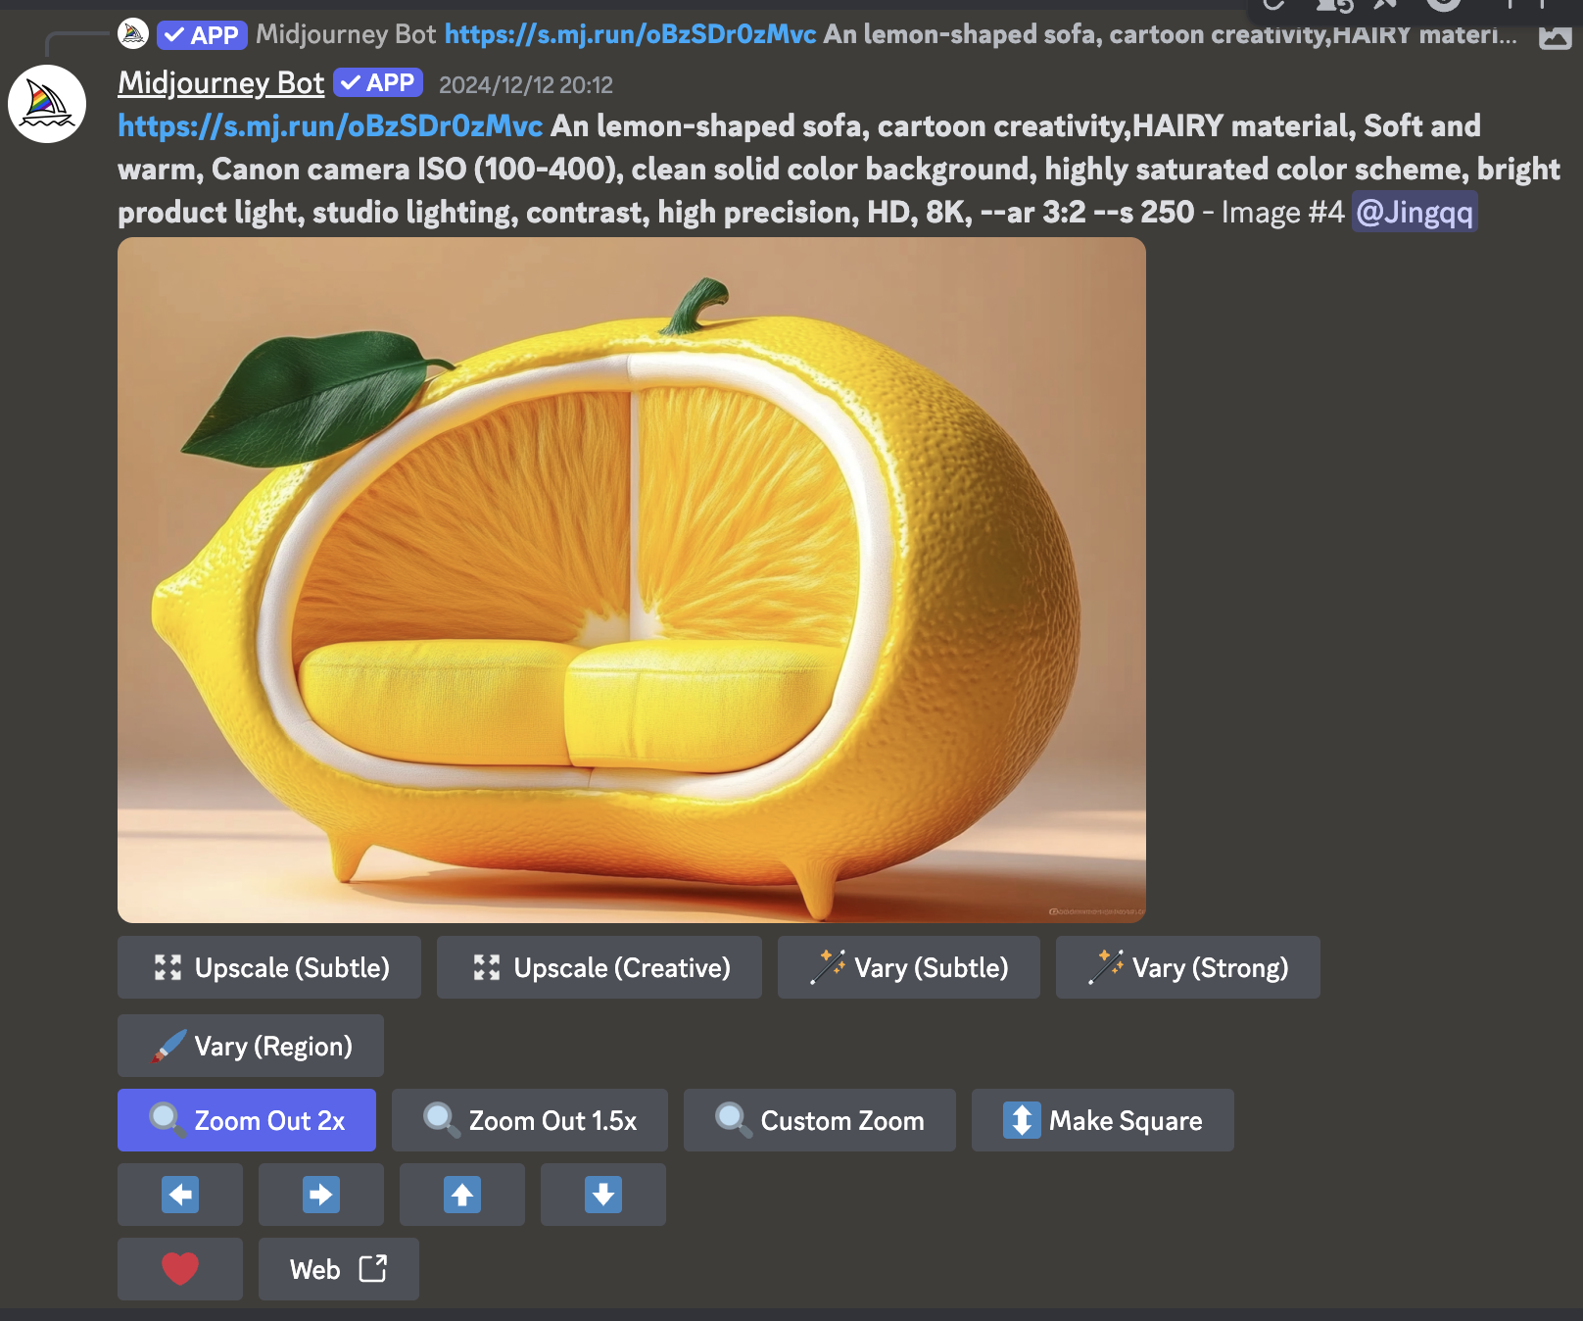Pan the image up with the up arrow

tap(462, 1195)
